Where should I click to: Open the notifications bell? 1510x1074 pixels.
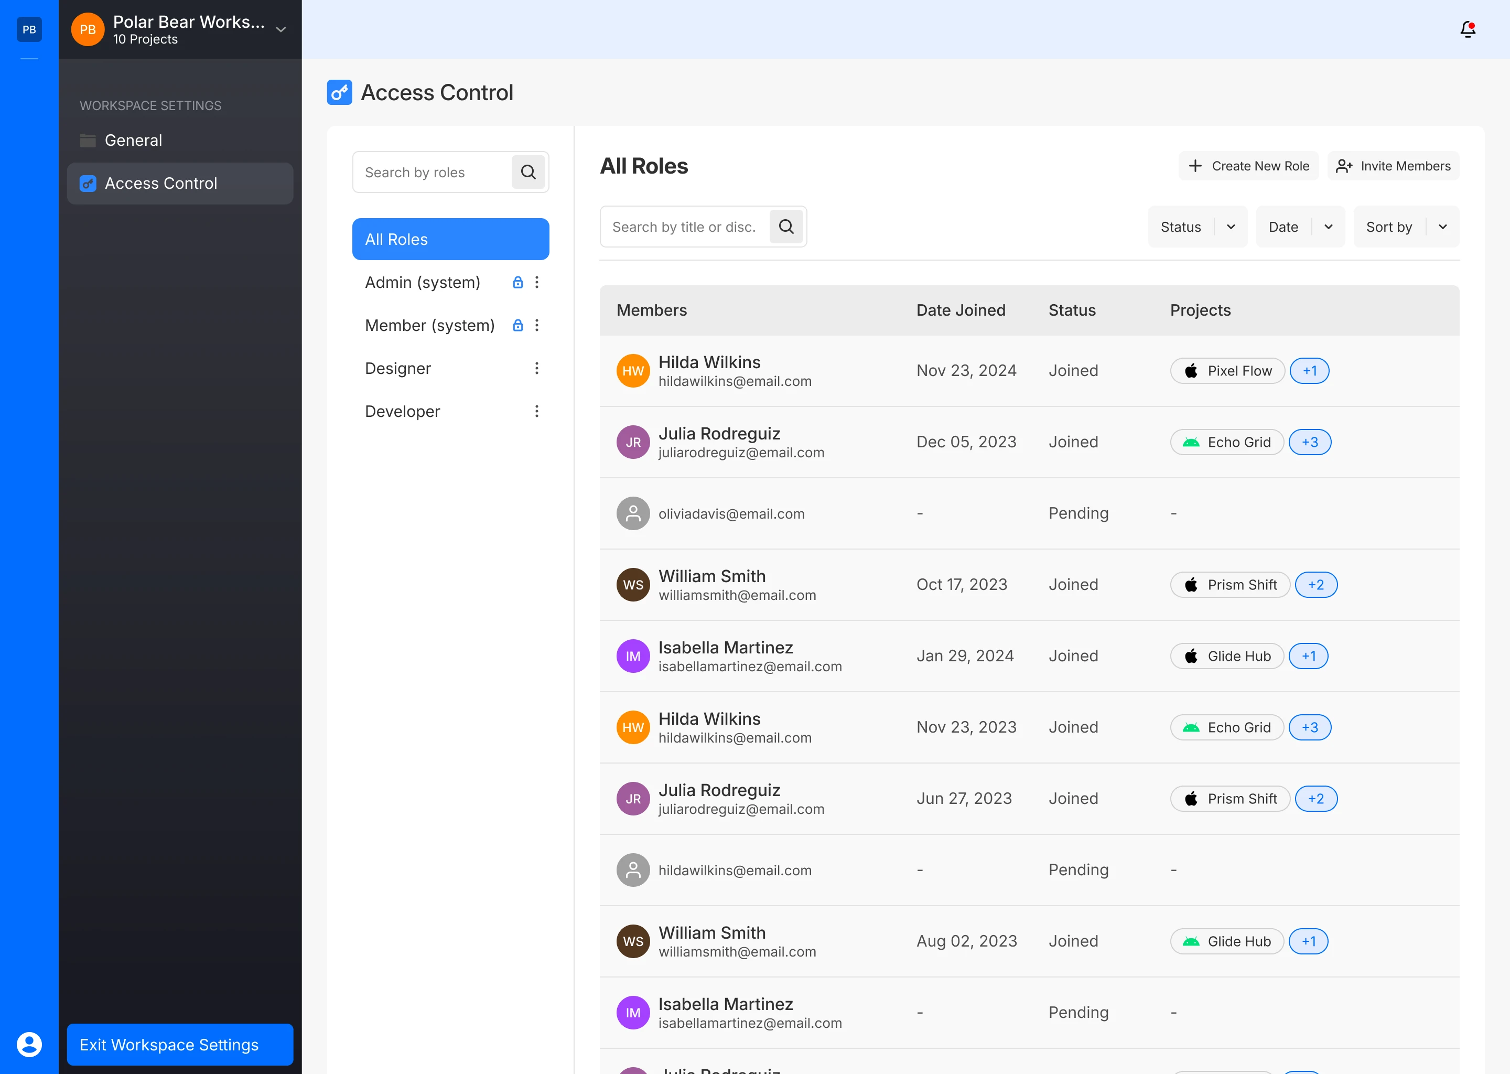pos(1467,29)
